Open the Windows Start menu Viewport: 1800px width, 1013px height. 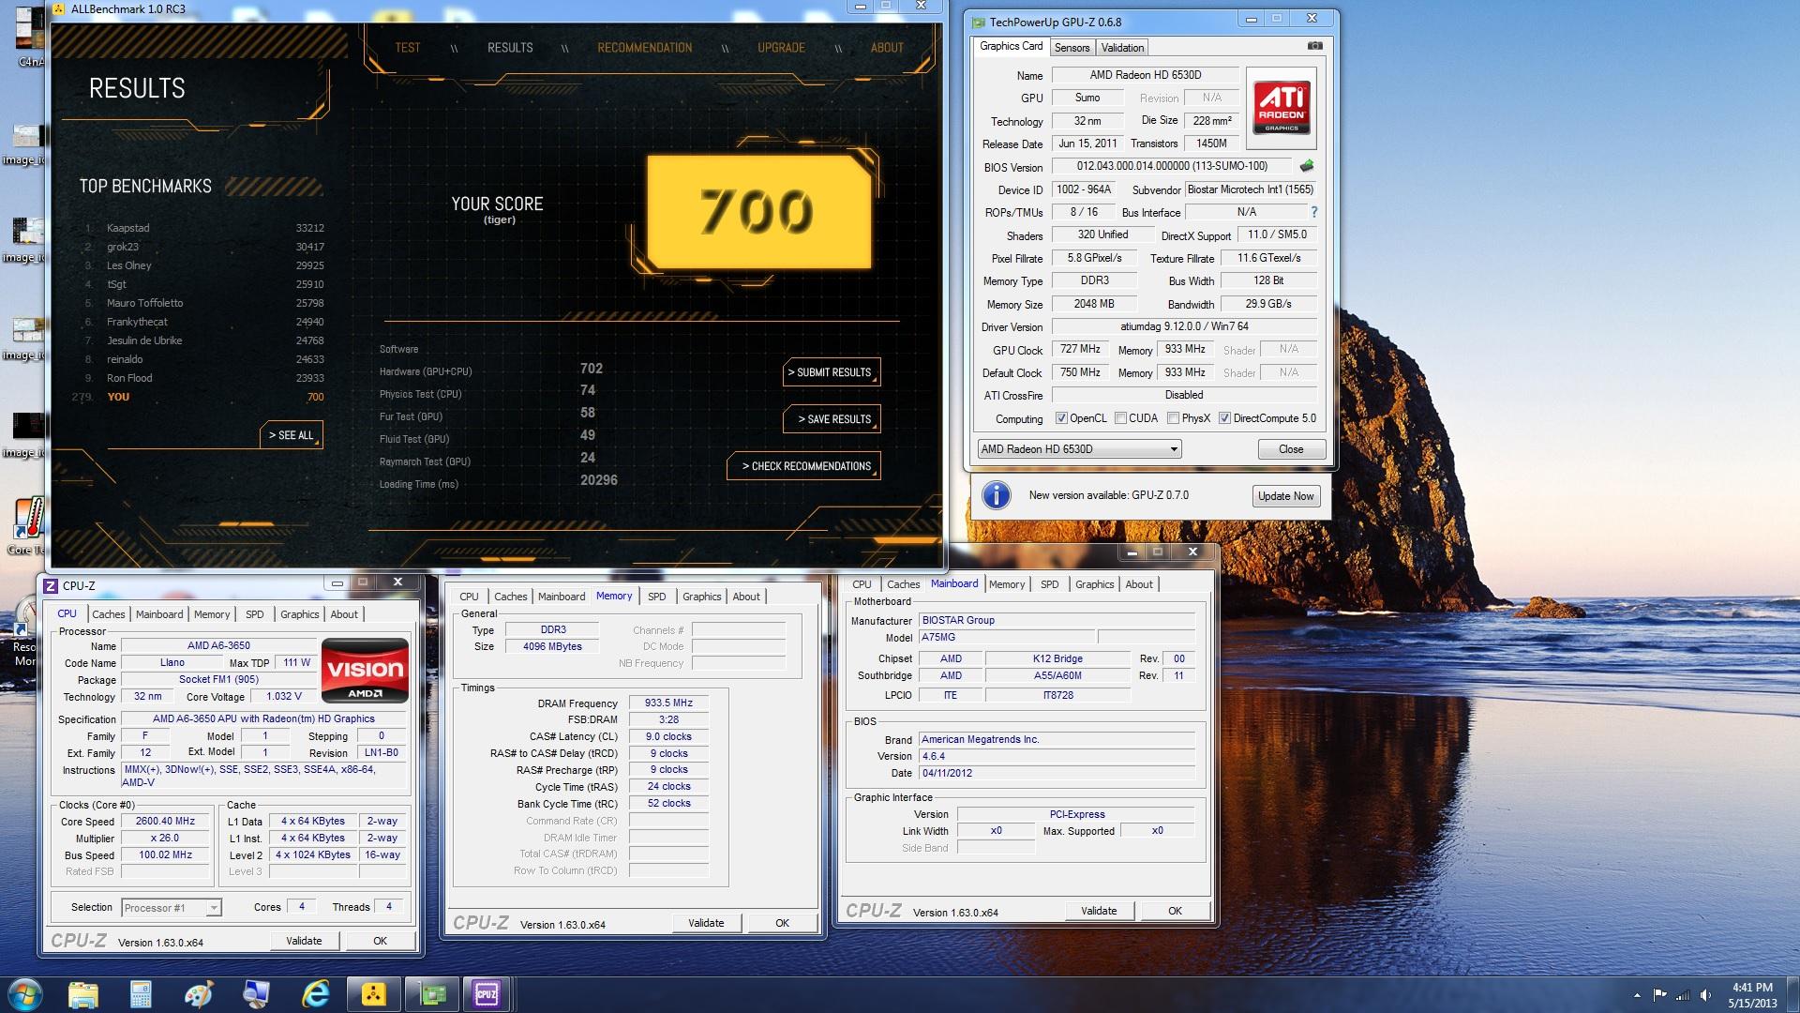pos(24,994)
